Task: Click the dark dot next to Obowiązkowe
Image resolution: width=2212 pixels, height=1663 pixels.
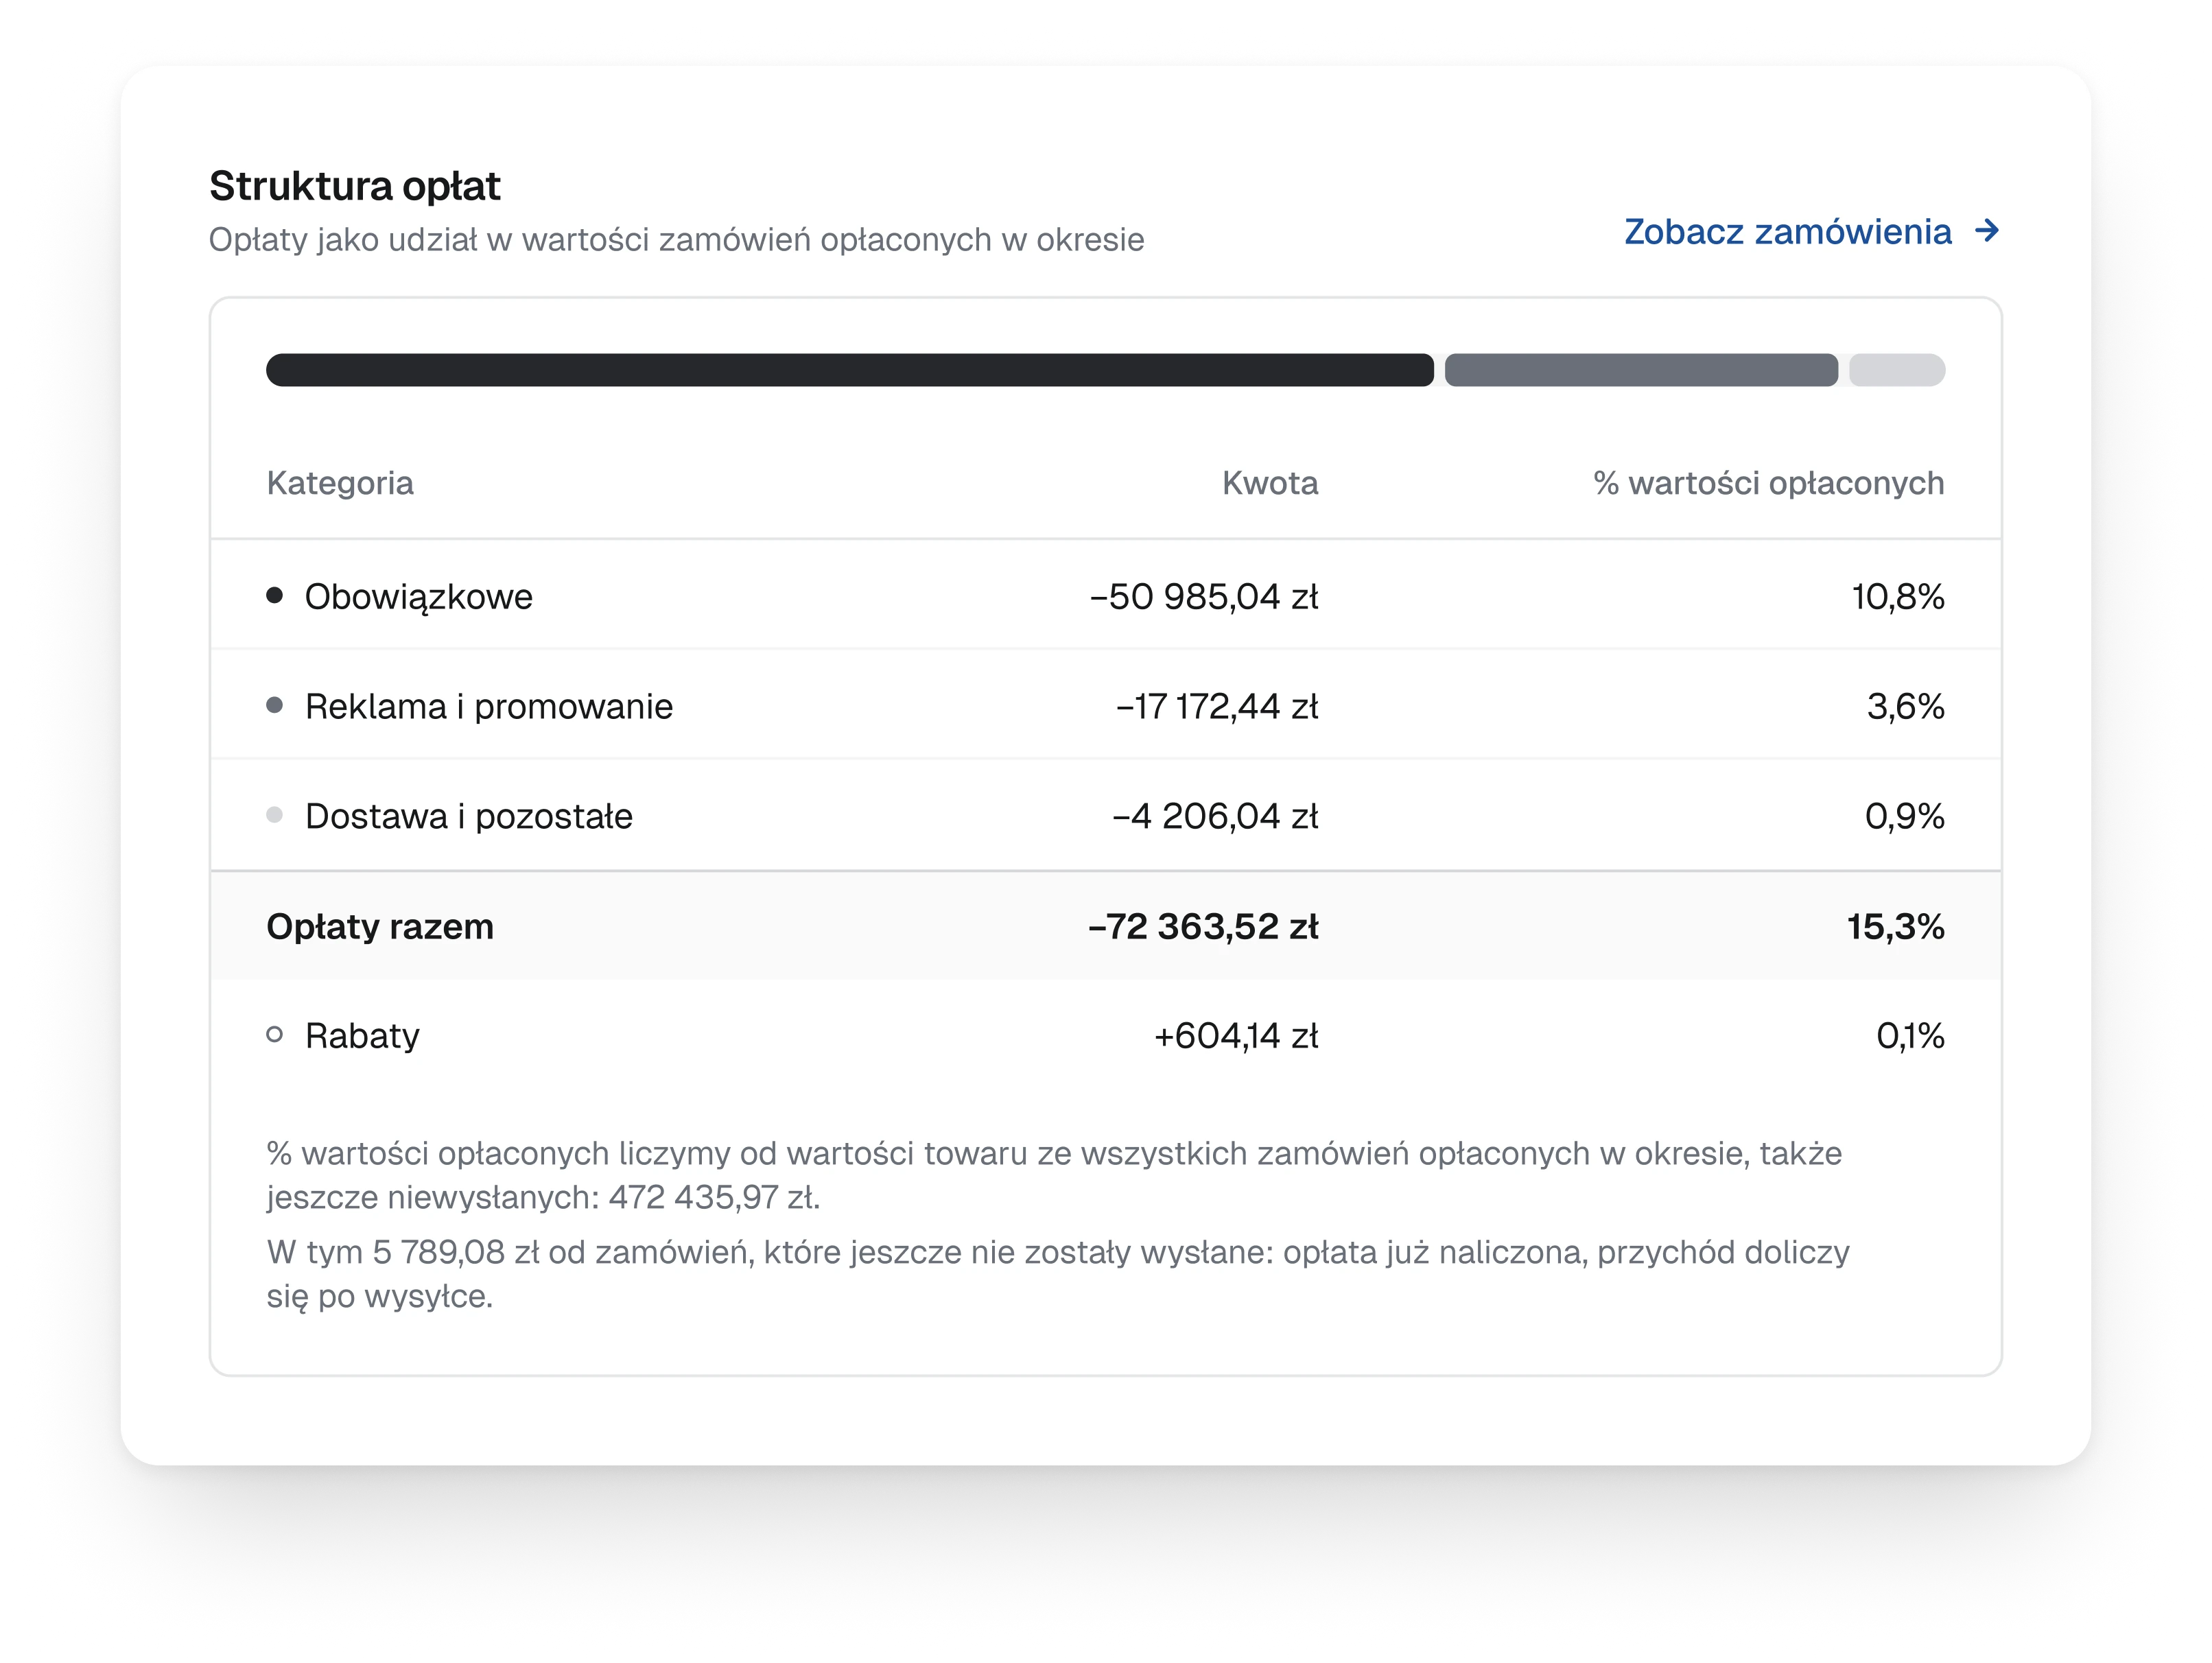Action: point(275,596)
